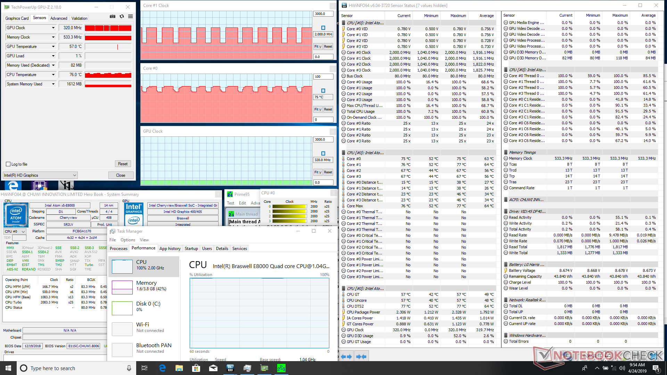Open the GPU-Z hamburger menu

[130, 16]
